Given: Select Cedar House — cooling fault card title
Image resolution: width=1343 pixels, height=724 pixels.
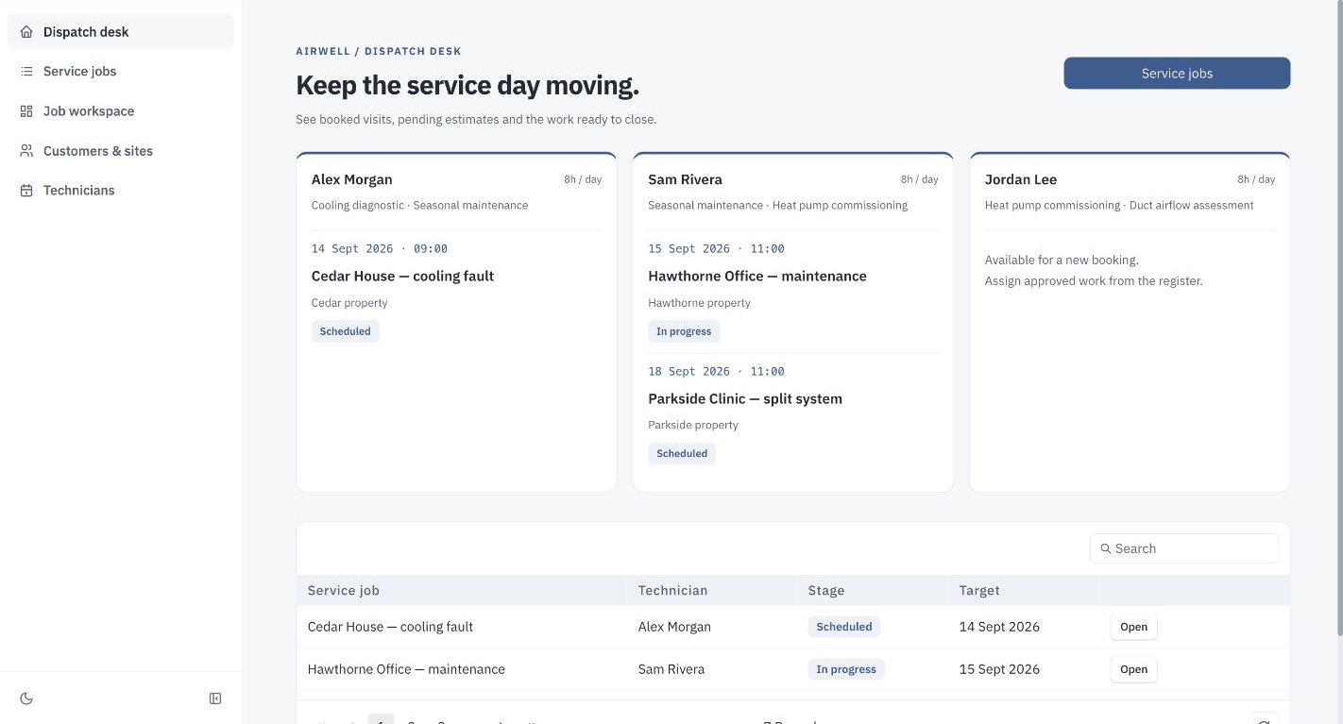Looking at the screenshot, I should [402, 277].
